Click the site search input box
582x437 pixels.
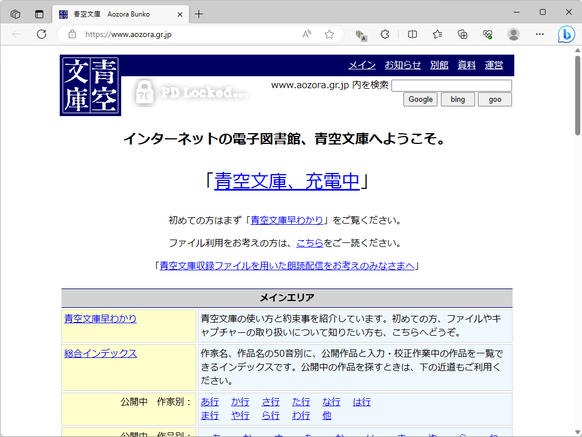click(x=451, y=85)
